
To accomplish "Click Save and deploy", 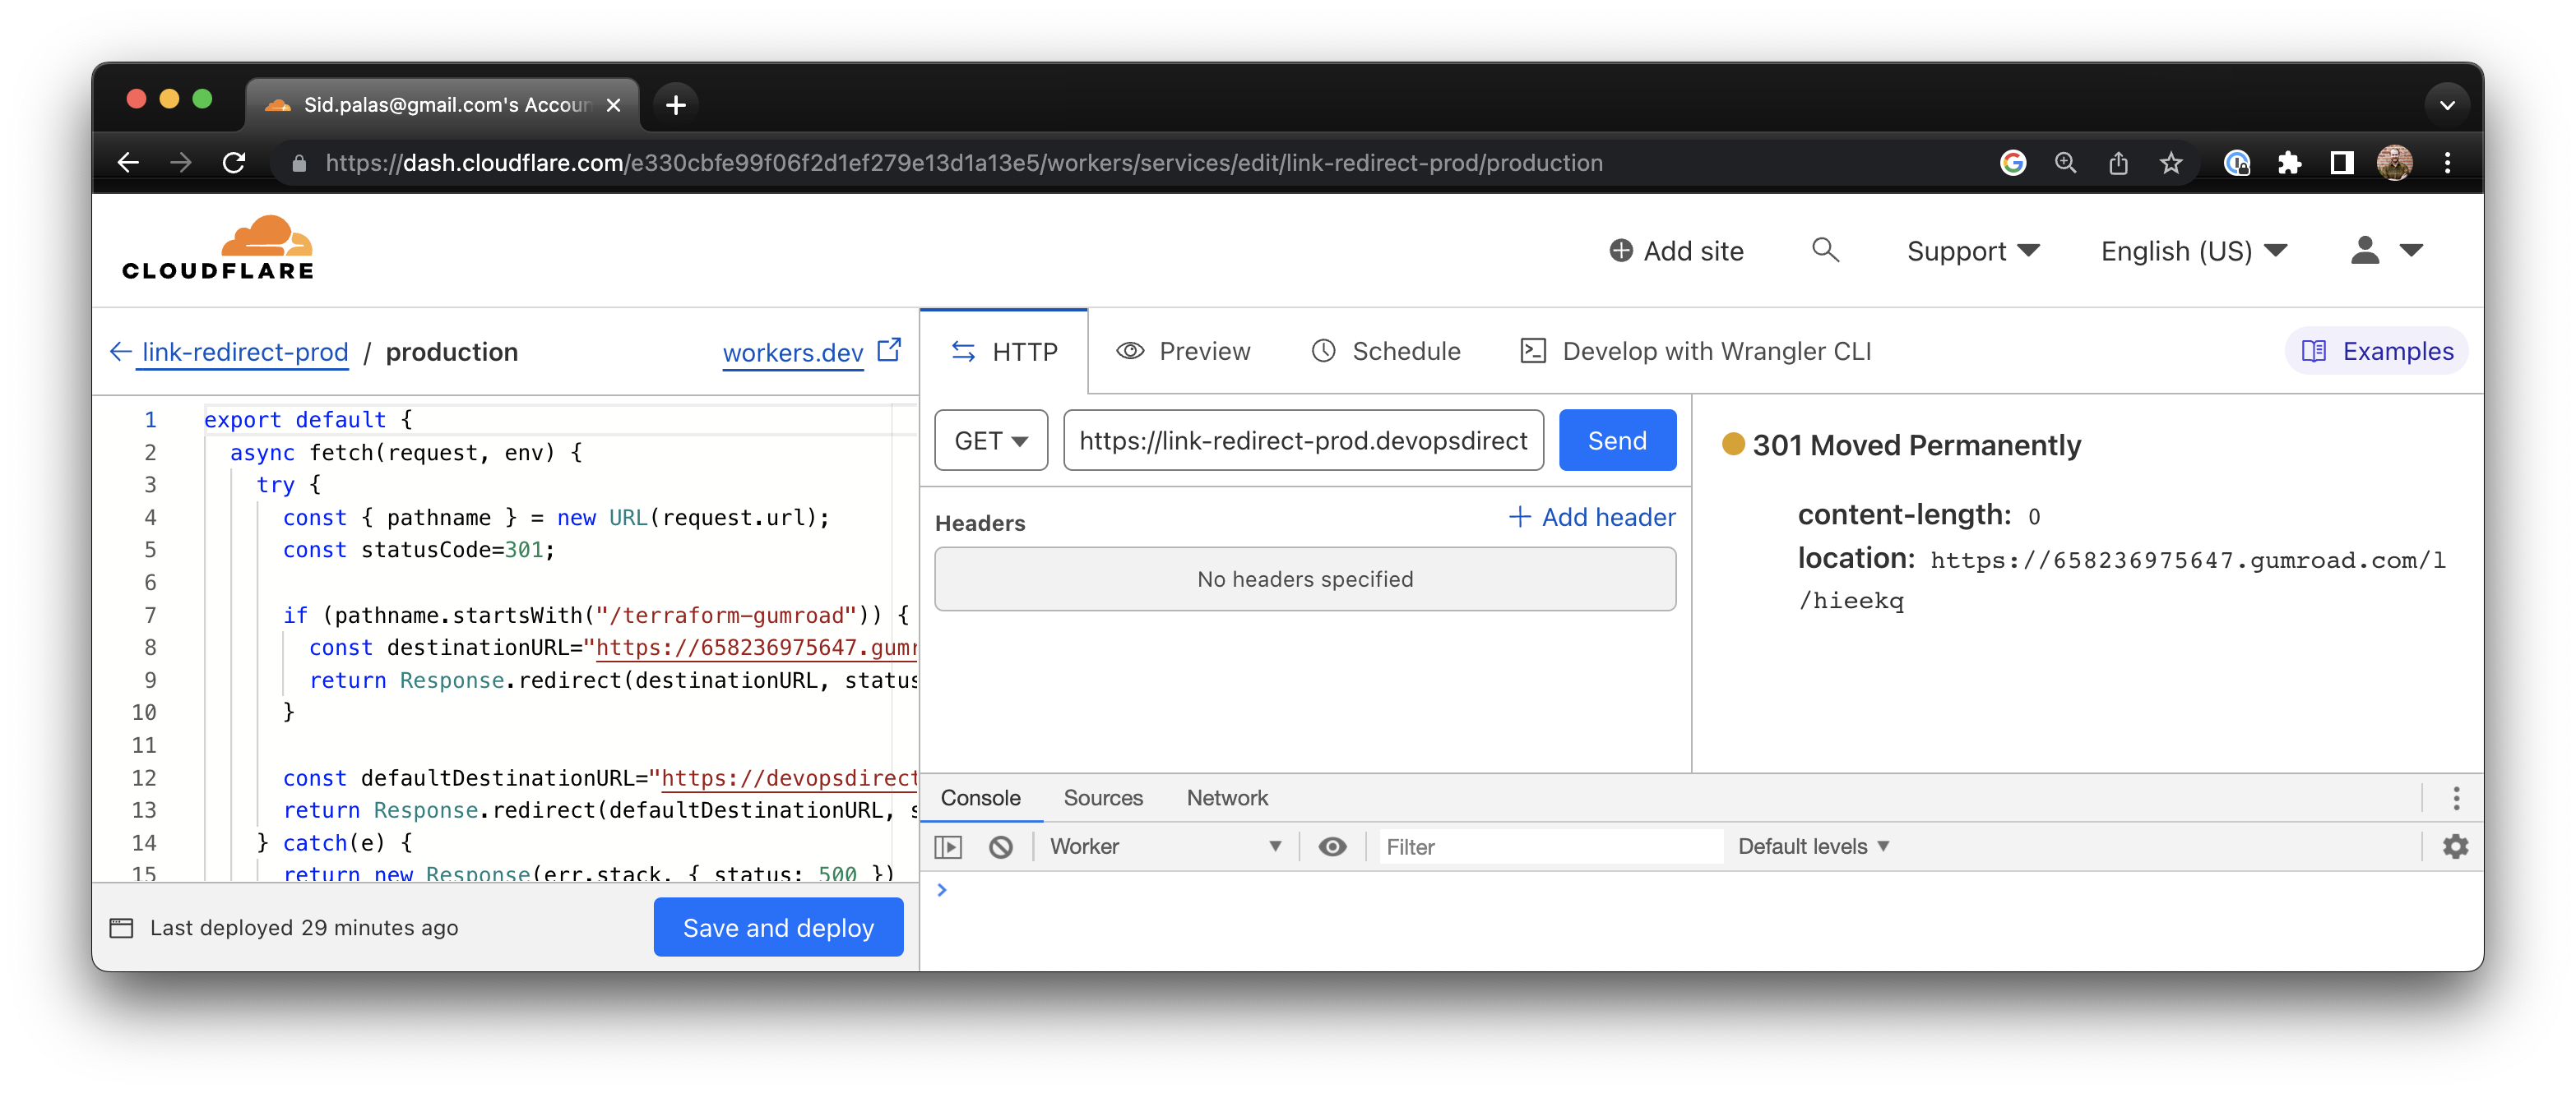I will coord(778,928).
